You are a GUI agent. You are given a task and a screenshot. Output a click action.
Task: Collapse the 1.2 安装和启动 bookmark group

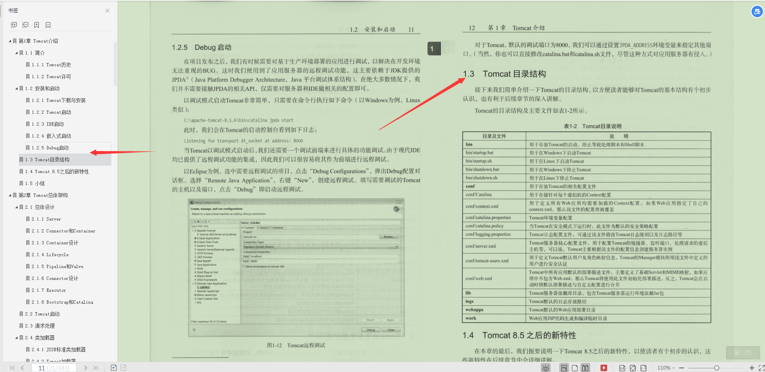point(16,88)
